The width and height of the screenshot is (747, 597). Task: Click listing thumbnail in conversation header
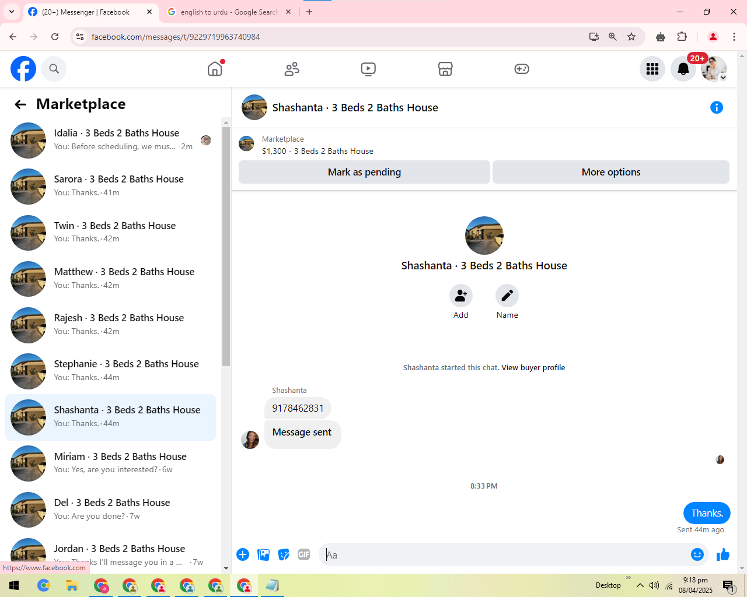[x=254, y=107]
